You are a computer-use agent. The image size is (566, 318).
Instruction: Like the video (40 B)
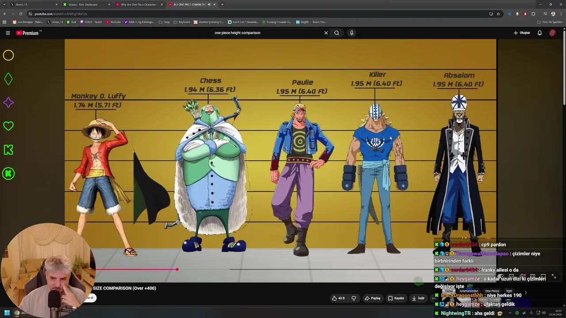click(x=338, y=298)
